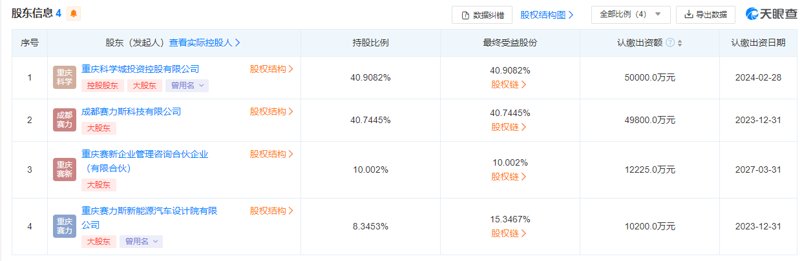Click the 12225.0万元 amount cell

(x=649, y=169)
